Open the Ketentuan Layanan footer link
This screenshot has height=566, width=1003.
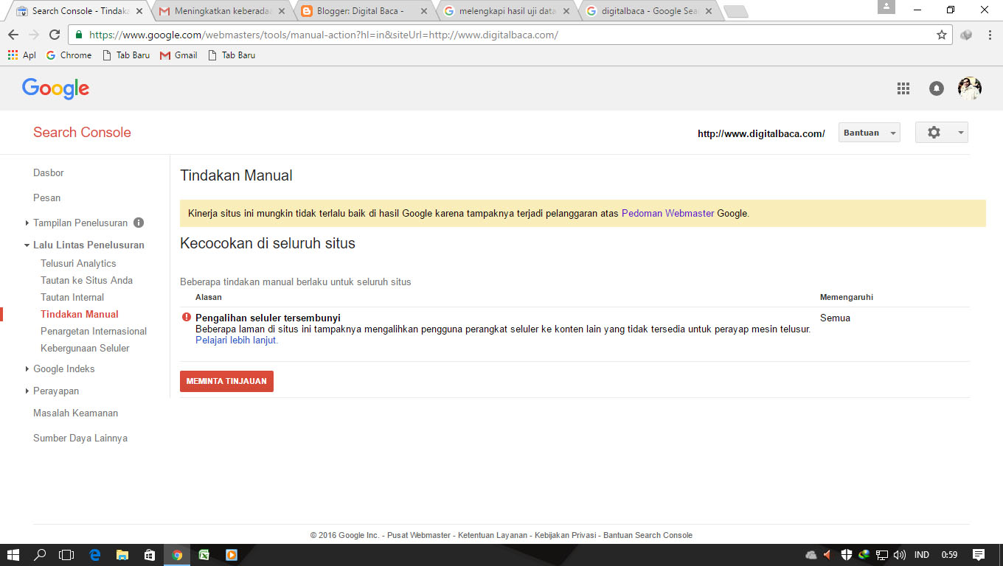pos(493,535)
